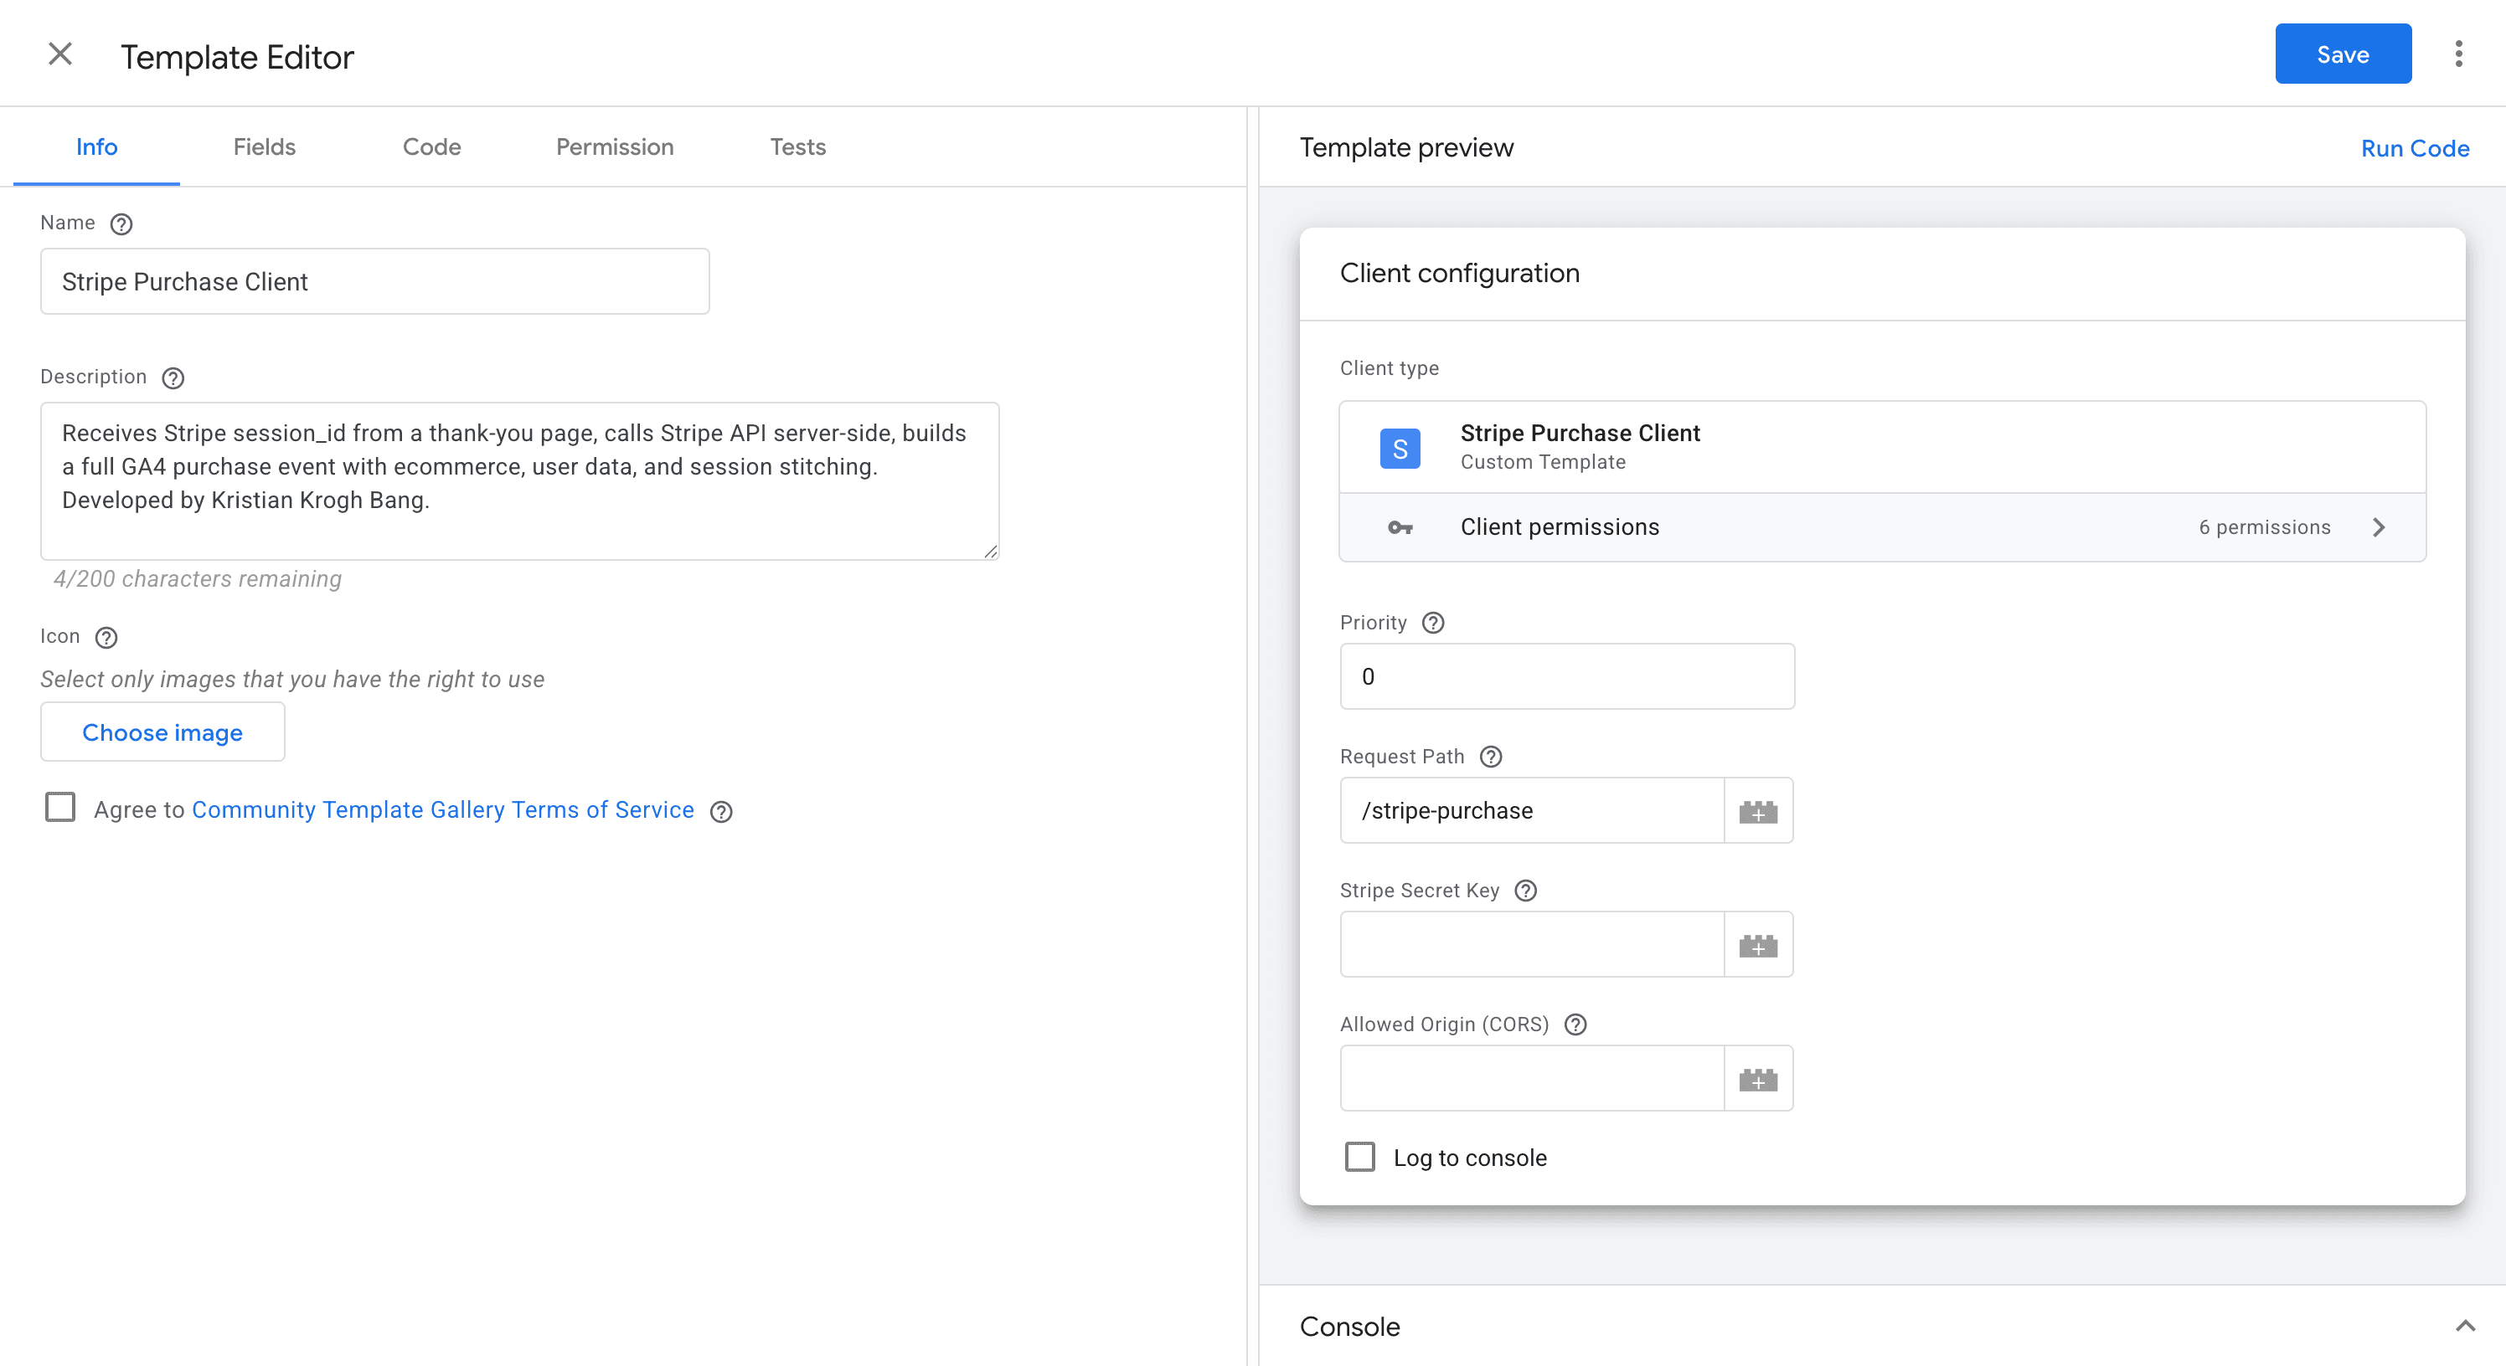Open the help tooltip beside Request Path
The image size is (2506, 1366).
click(x=1490, y=757)
